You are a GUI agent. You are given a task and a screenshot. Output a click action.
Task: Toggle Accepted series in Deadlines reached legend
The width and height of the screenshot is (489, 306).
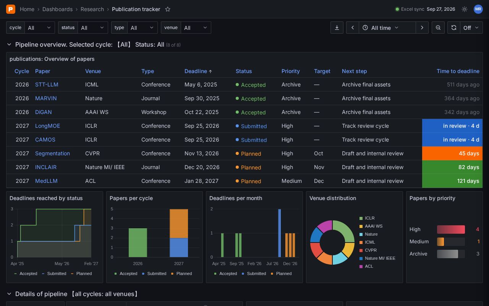26,273
